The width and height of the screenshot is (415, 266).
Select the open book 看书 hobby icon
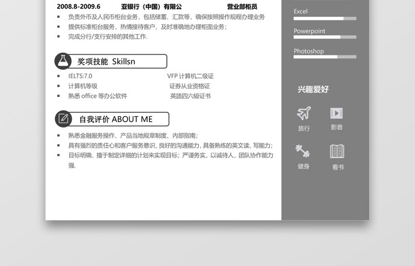tap(337, 151)
